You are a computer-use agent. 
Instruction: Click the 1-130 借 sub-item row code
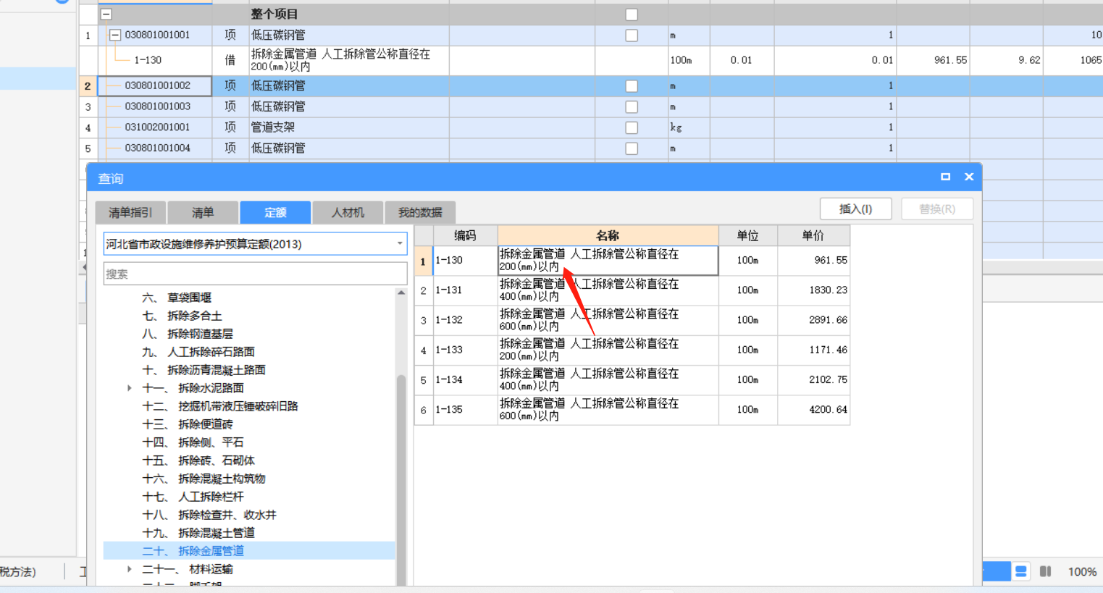pos(148,60)
